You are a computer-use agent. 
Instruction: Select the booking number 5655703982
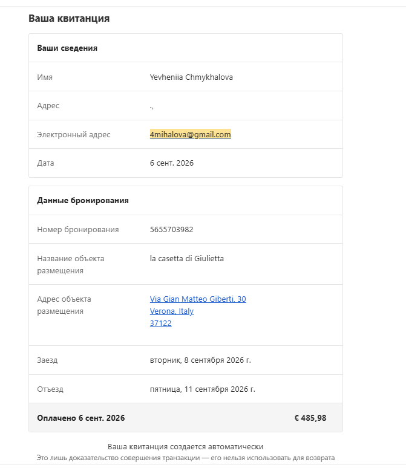(171, 230)
